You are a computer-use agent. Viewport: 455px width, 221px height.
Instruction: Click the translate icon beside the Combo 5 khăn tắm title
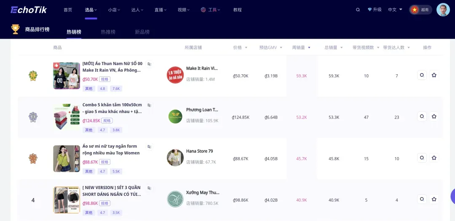pos(149,105)
